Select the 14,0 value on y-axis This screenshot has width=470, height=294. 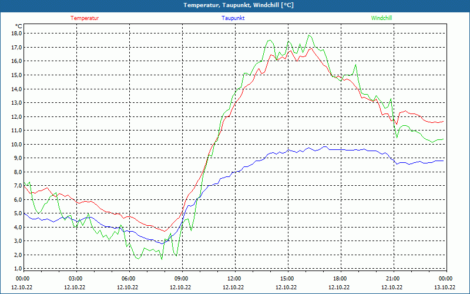coord(16,89)
